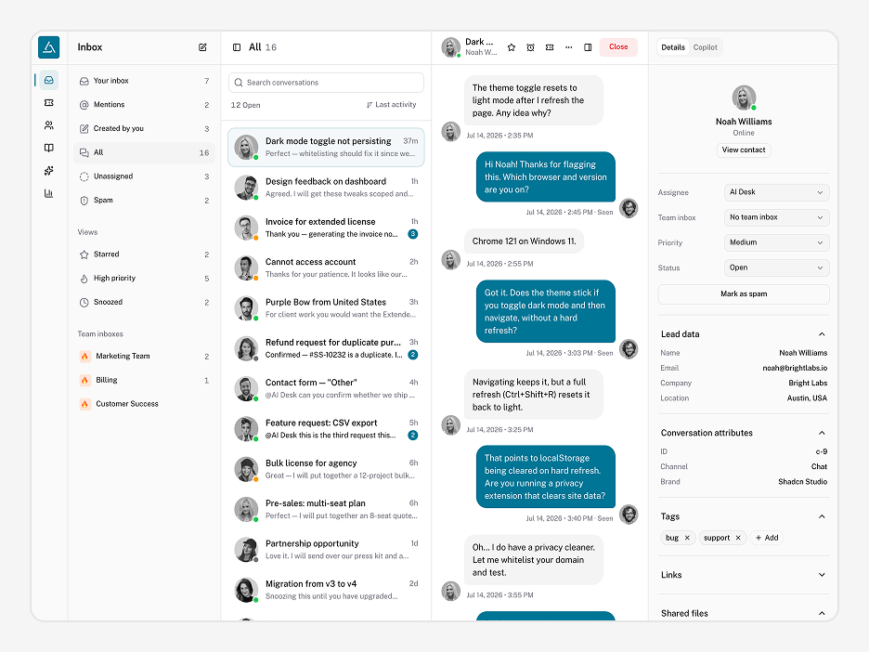Add a new tag
869x652 pixels.
tap(767, 538)
